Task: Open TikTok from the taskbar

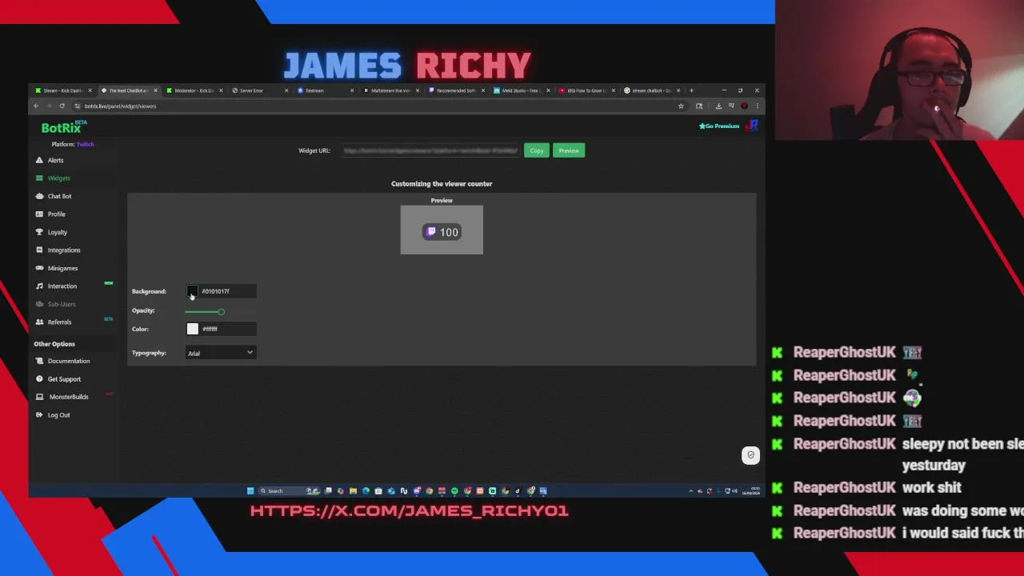Action: (x=518, y=491)
